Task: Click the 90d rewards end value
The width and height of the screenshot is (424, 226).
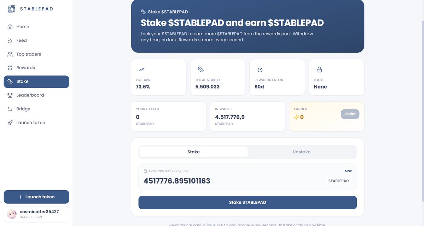Action: 259,87
